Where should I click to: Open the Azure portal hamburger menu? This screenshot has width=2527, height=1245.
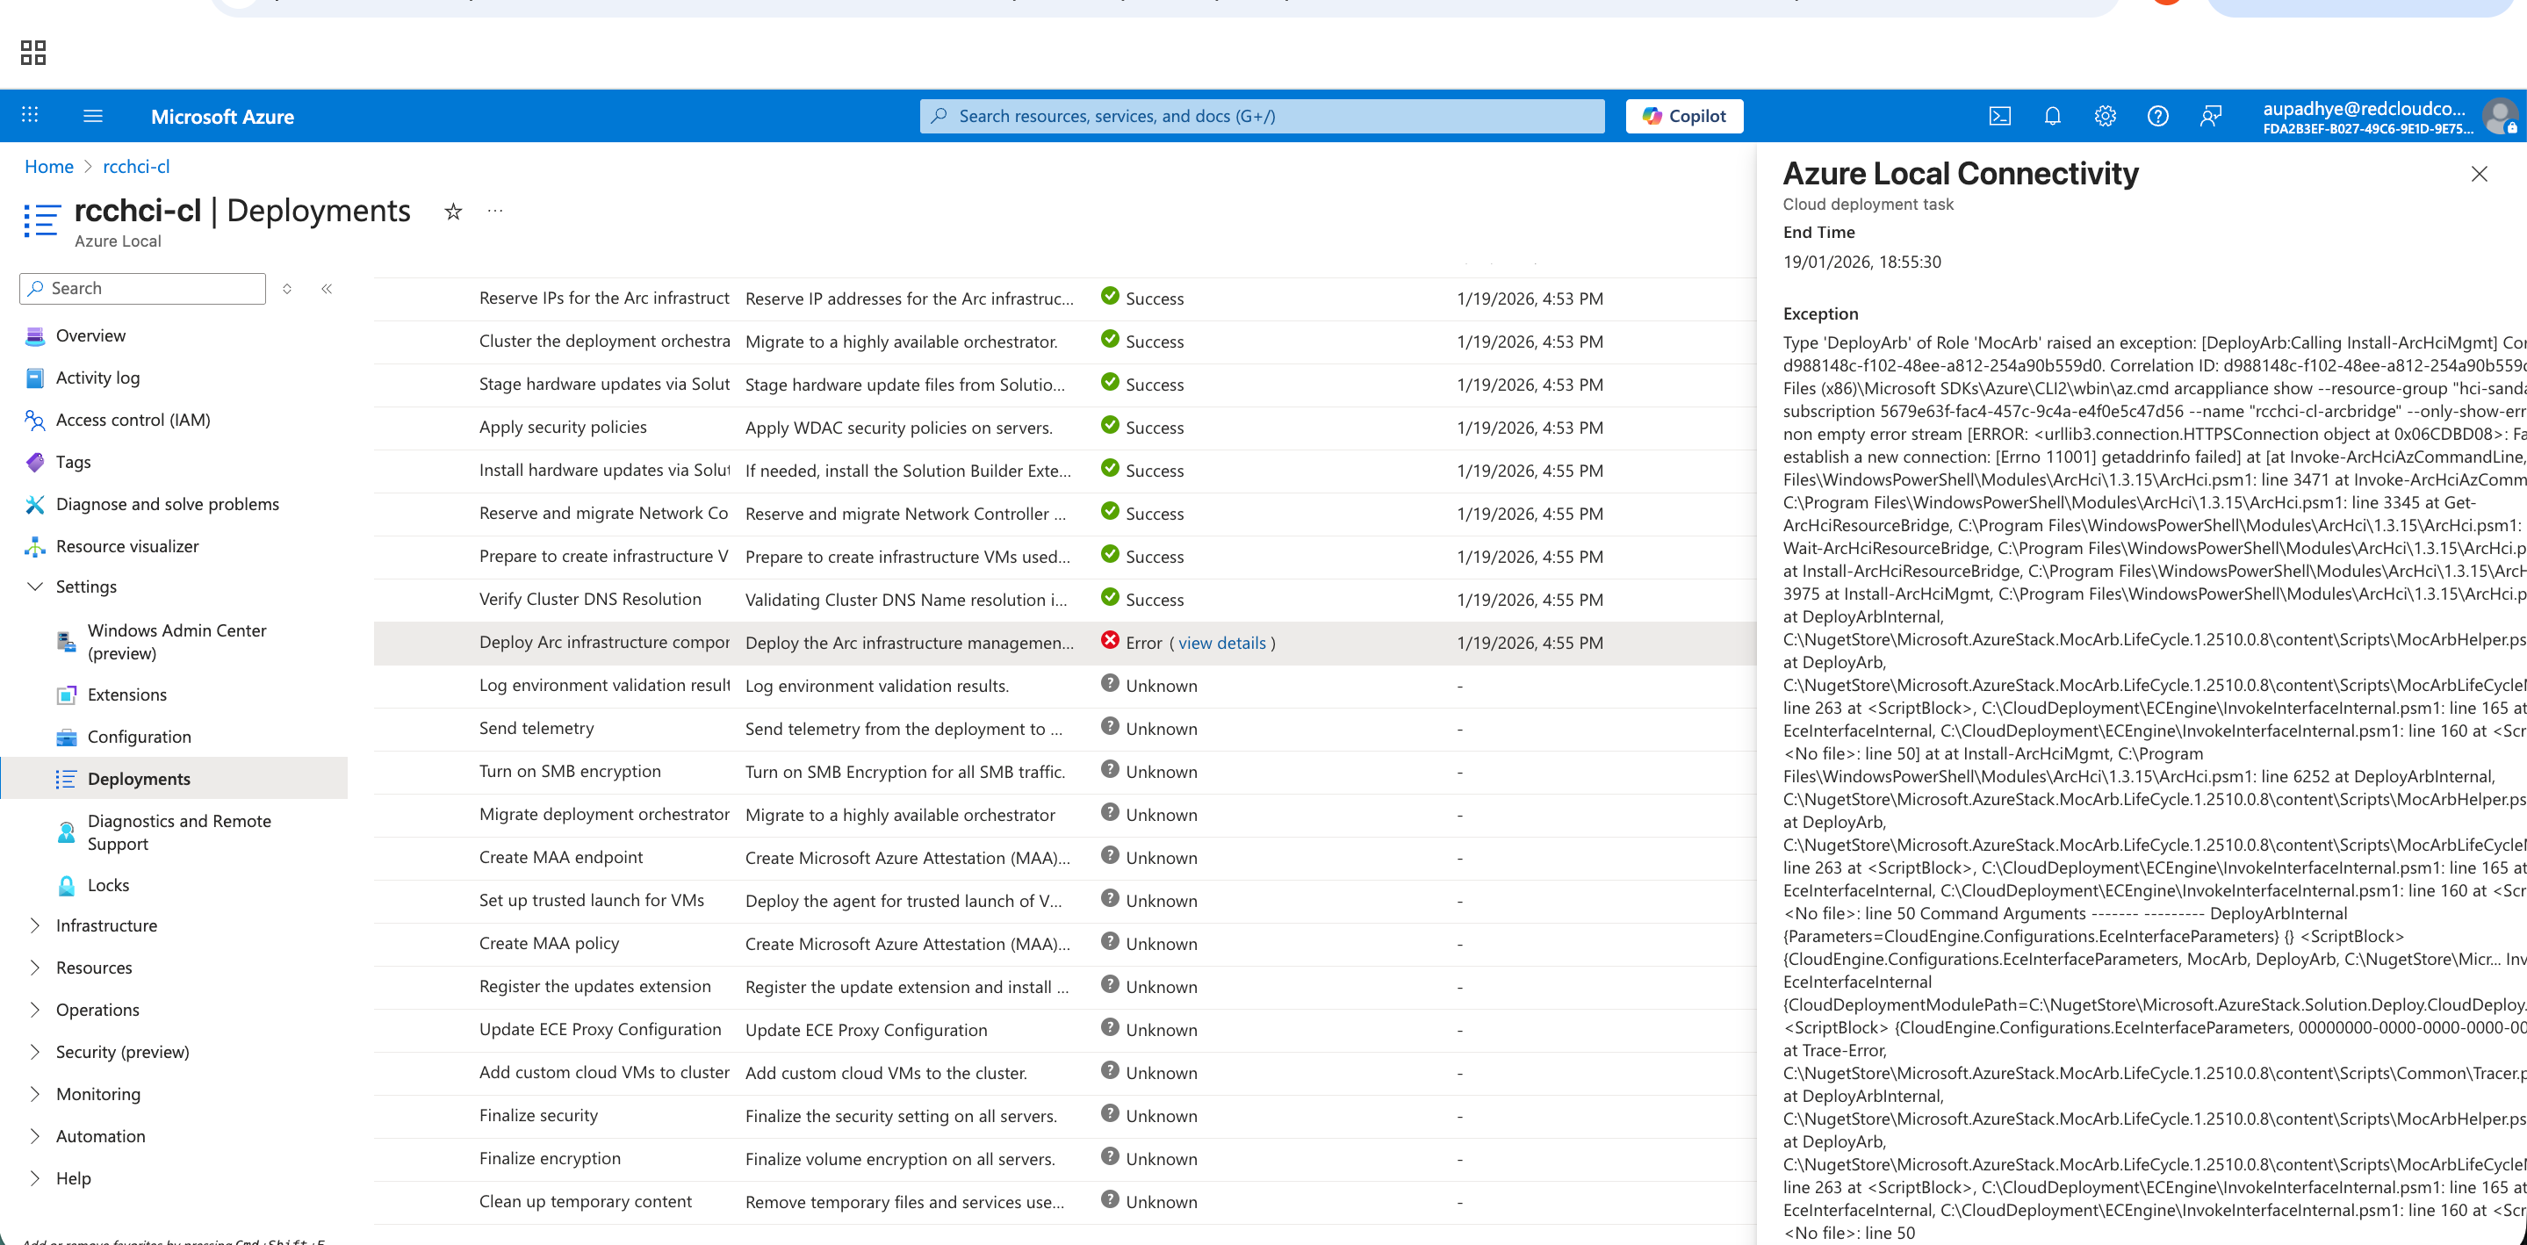tap(93, 116)
